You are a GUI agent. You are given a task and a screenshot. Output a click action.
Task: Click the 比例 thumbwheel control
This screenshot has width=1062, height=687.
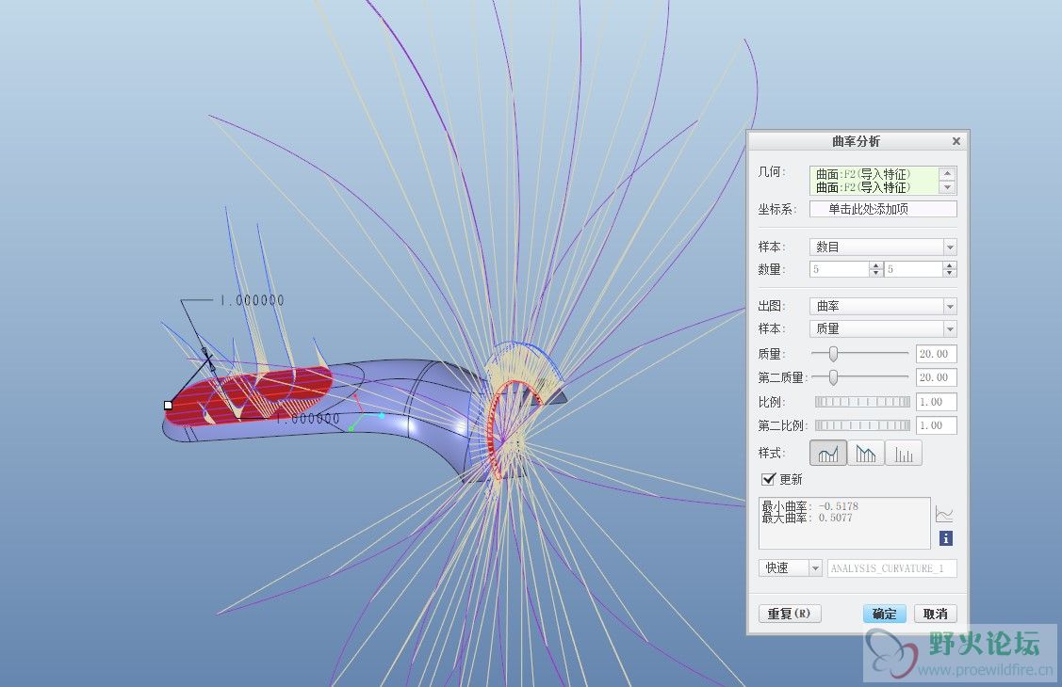click(x=862, y=402)
